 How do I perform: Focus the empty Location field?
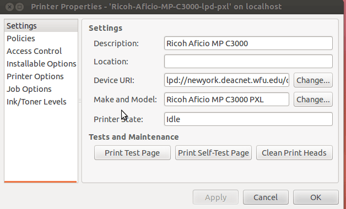pyautogui.click(x=248, y=62)
